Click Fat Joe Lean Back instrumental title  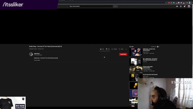click(x=150, y=74)
